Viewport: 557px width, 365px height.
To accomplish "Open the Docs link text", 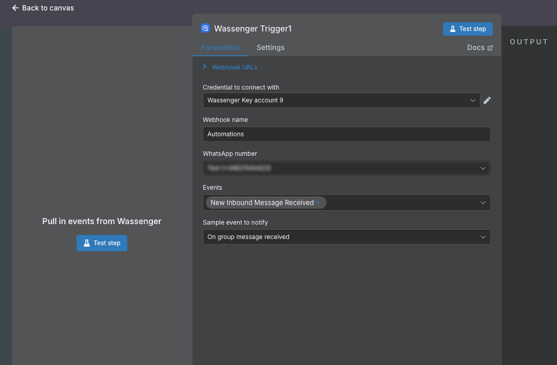I will pyautogui.click(x=476, y=48).
